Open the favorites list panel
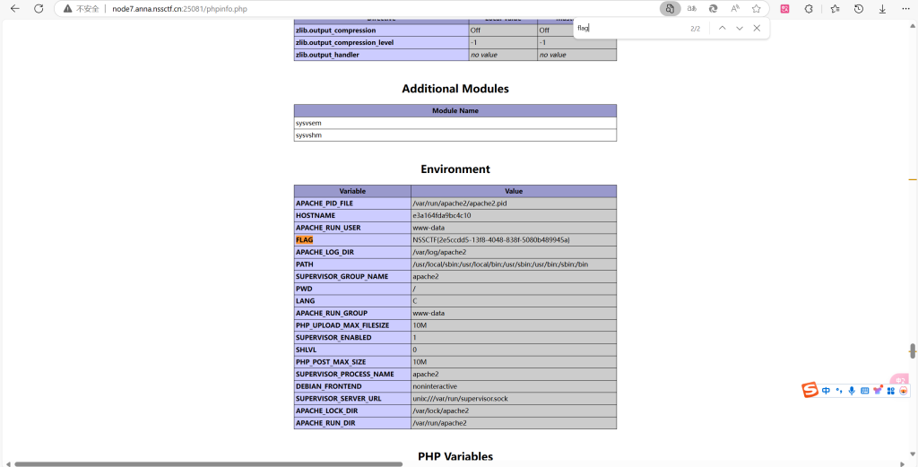Viewport: 918px width, 467px height. coord(834,8)
